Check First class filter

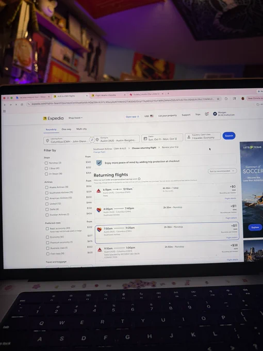coord(48,254)
